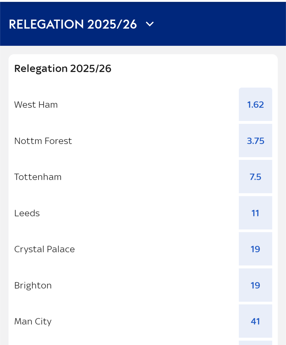Viewport: 286px width, 345px height.
Task: Open the RELEGATION 2025/26 header title
Action: click(73, 24)
